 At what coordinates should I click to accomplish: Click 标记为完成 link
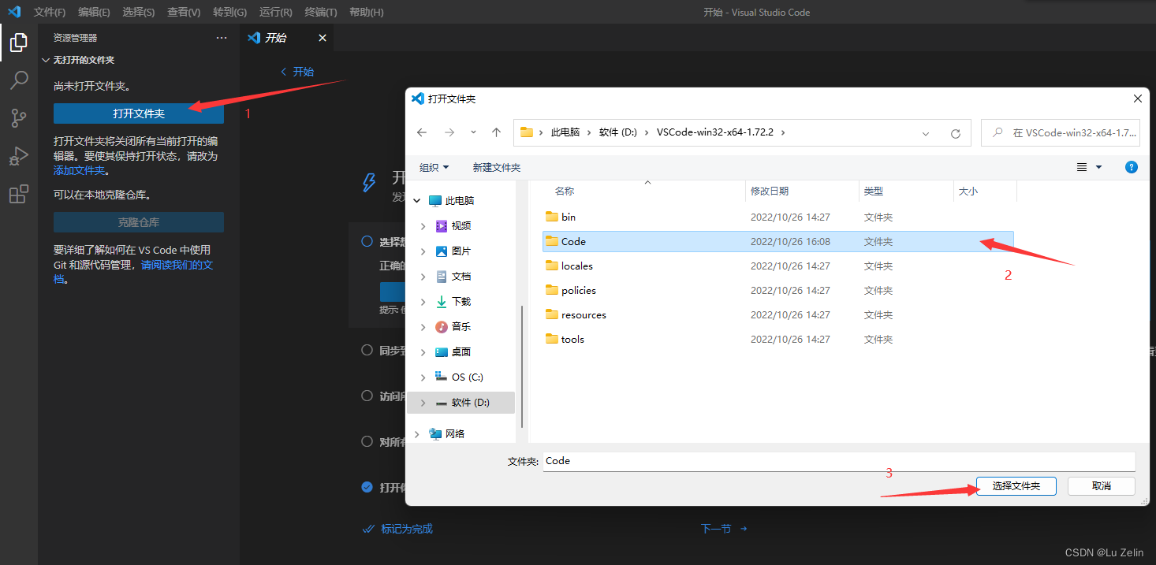(x=397, y=529)
